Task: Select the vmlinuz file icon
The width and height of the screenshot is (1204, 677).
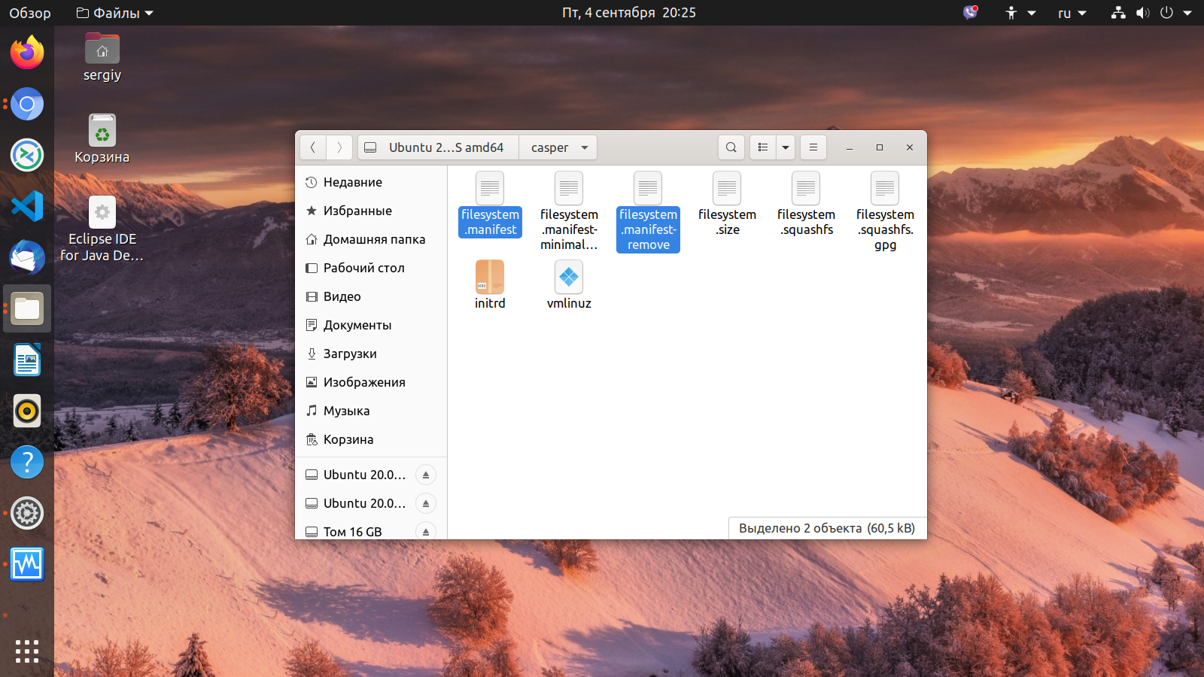Action: [x=569, y=278]
